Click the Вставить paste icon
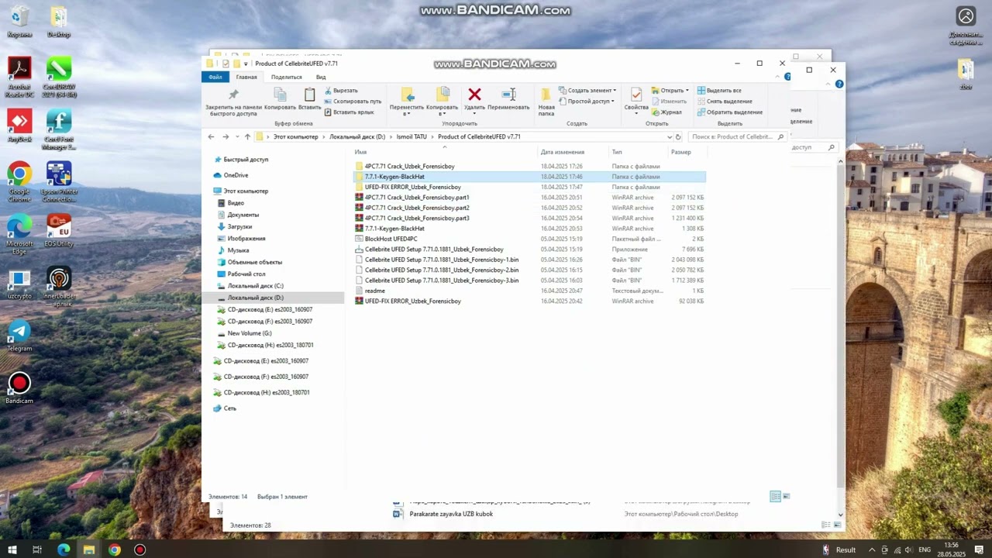The height and width of the screenshot is (558, 992). (x=309, y=95)
